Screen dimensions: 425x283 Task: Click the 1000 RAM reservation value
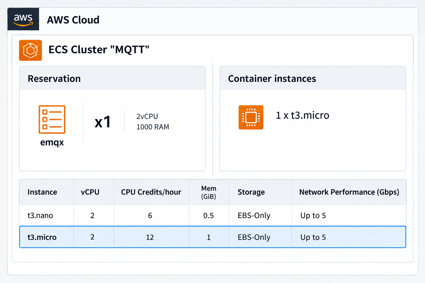point(153,127)
